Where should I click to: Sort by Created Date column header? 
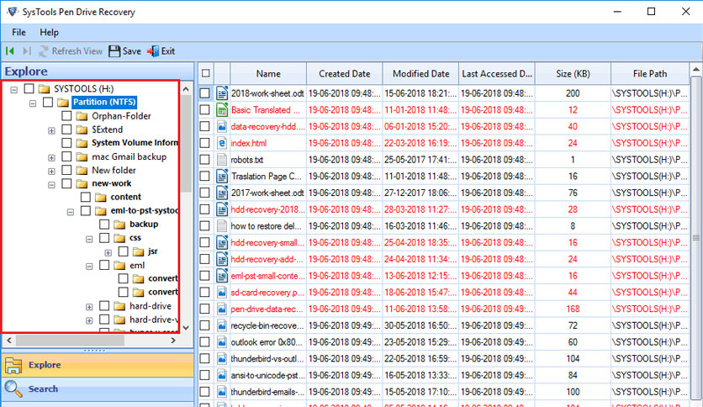[344, 73]
